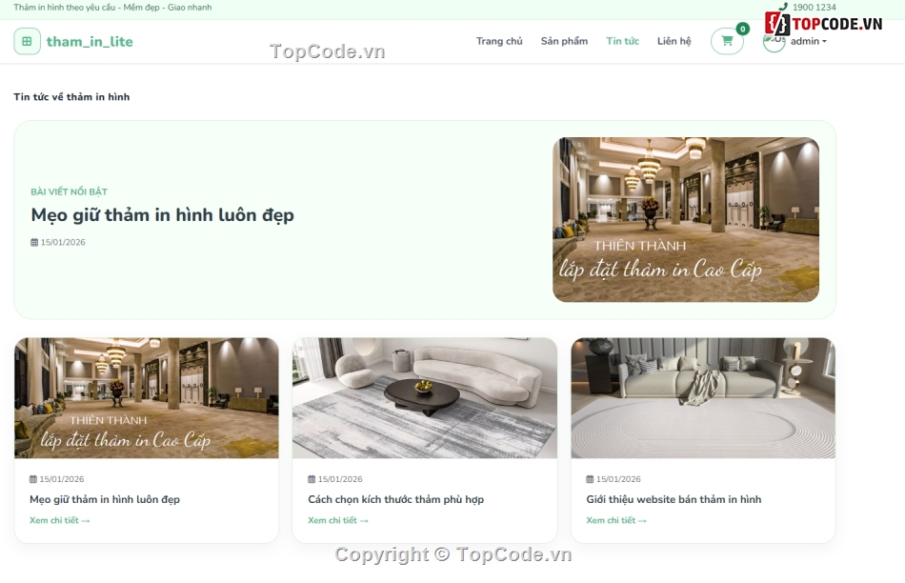Viewport: 905px width, 583px height.
Task: Click the cart badge showing 0
Action: pos(742,29)
